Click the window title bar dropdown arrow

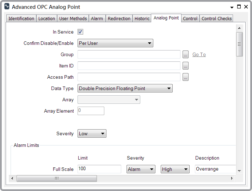(232, 7)
